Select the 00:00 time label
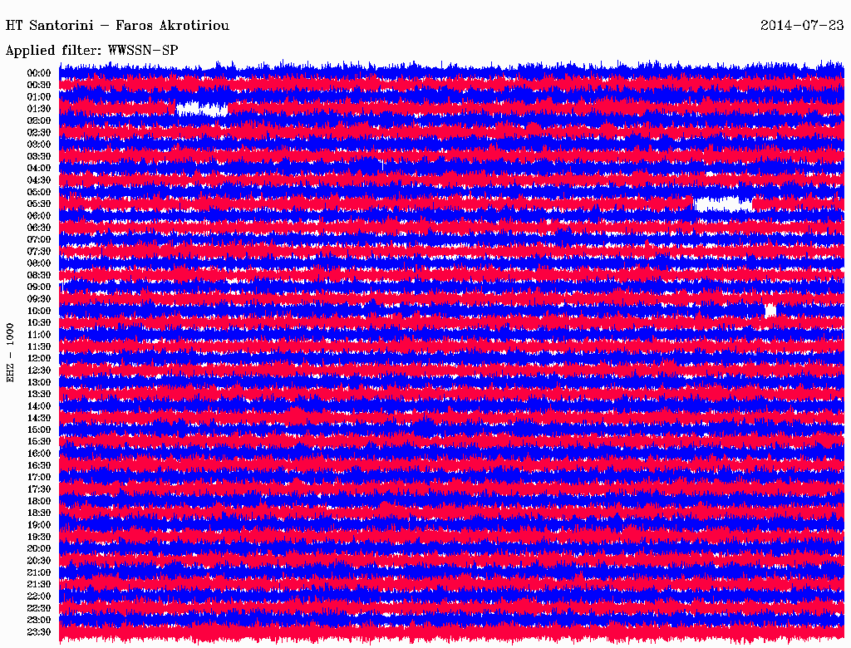Screen dimensions: 851x648 (x=39, y=73)
